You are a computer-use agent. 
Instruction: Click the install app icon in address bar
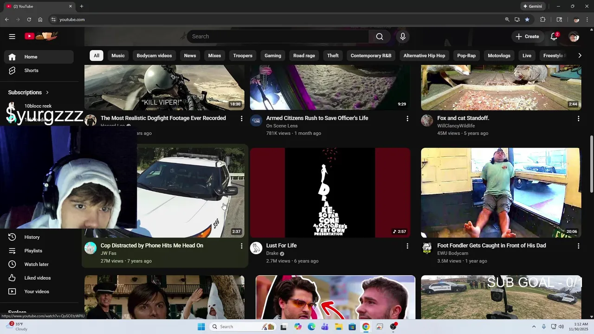pos(517,19)
